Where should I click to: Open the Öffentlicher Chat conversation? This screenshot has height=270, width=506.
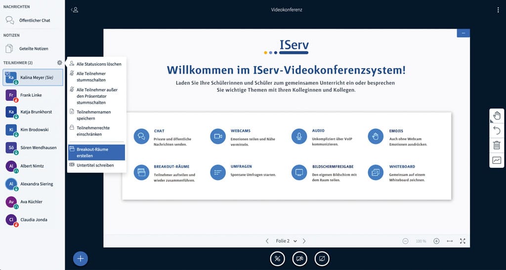click(32, 20)
